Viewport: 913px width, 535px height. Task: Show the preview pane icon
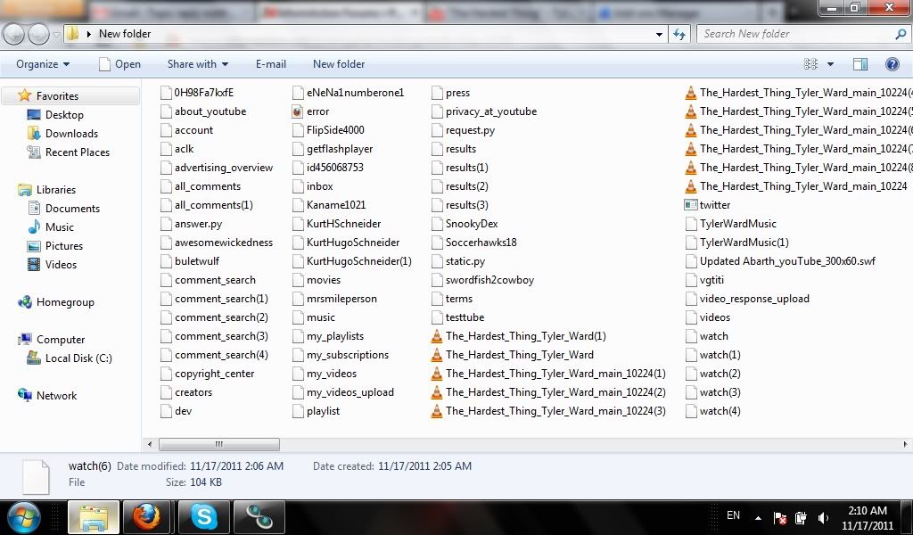pos(860,64)
